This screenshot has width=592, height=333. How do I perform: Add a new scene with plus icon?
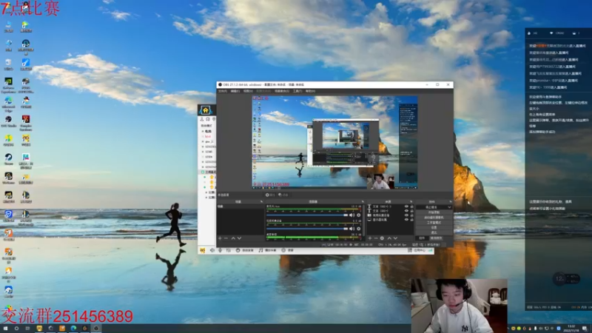220,238
